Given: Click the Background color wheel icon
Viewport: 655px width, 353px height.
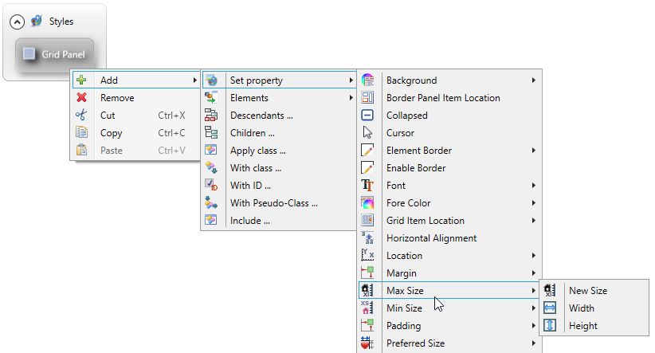Looking at the screenshot, I should click(367, 80).
